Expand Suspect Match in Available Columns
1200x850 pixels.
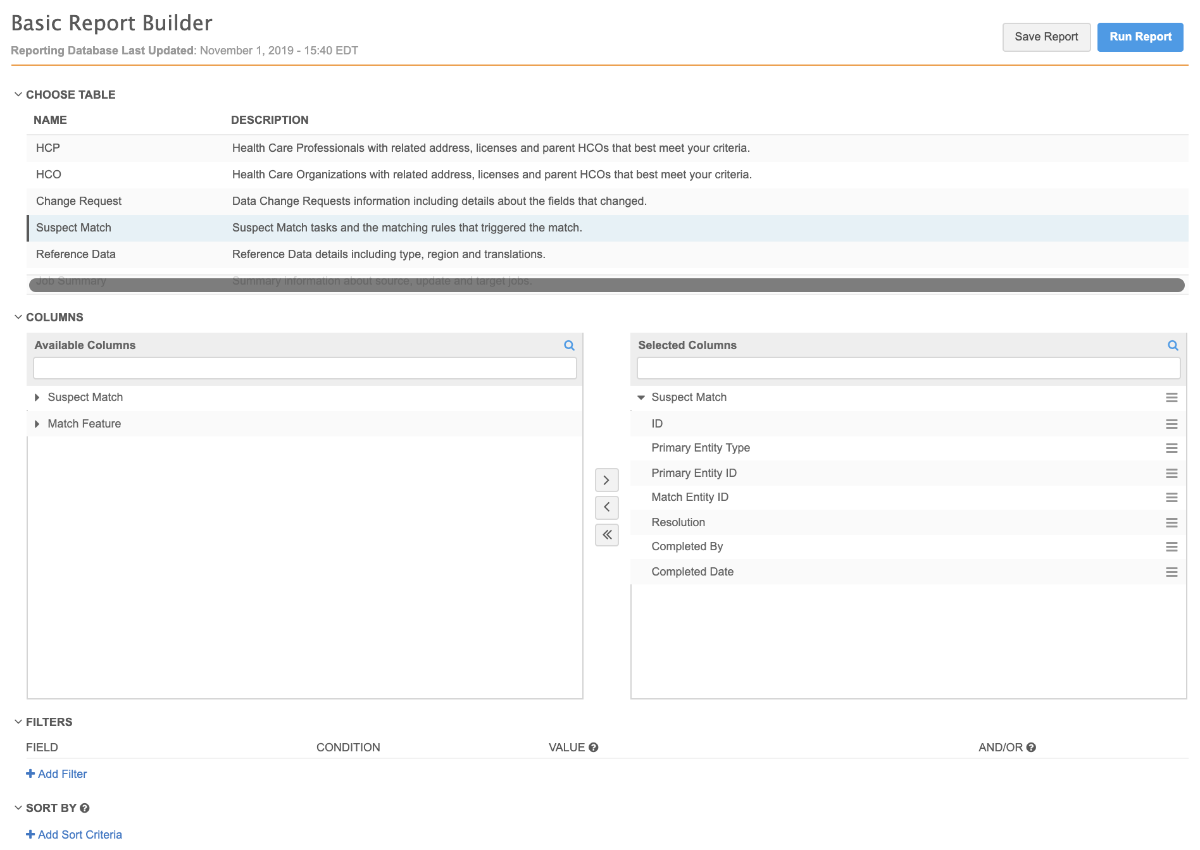click(x=37, y=397)
